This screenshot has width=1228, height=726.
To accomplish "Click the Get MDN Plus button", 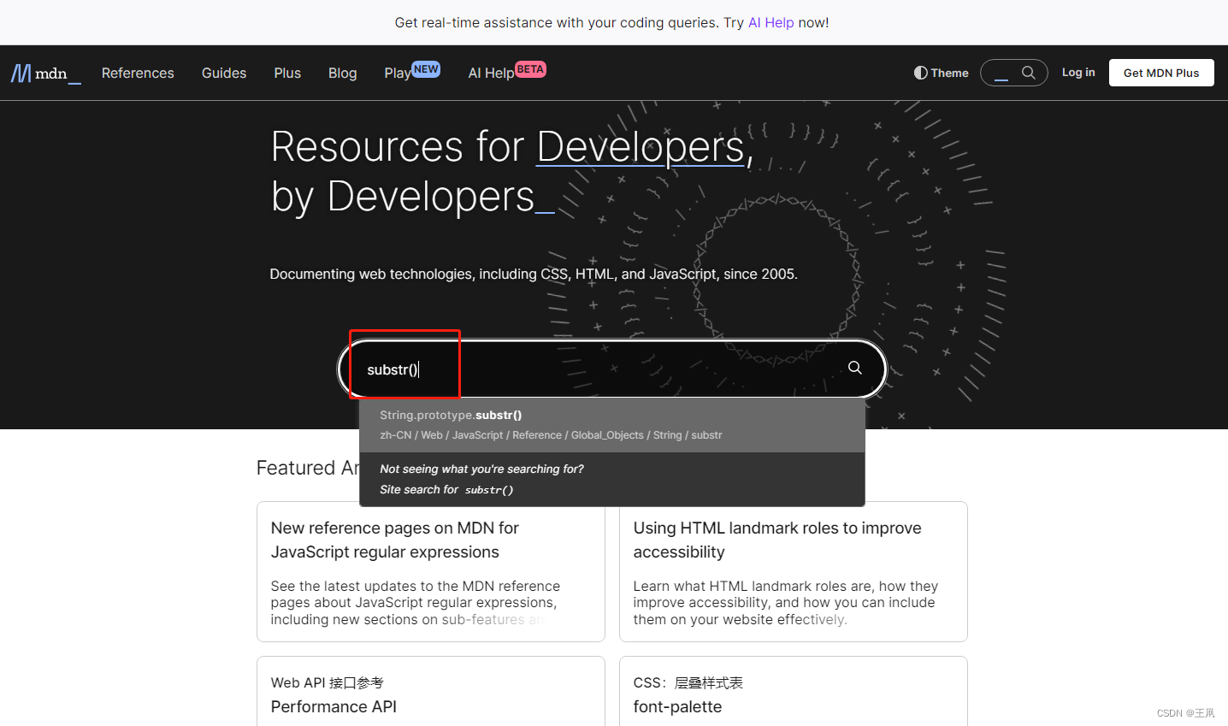I will click(x=1161, y=73).
